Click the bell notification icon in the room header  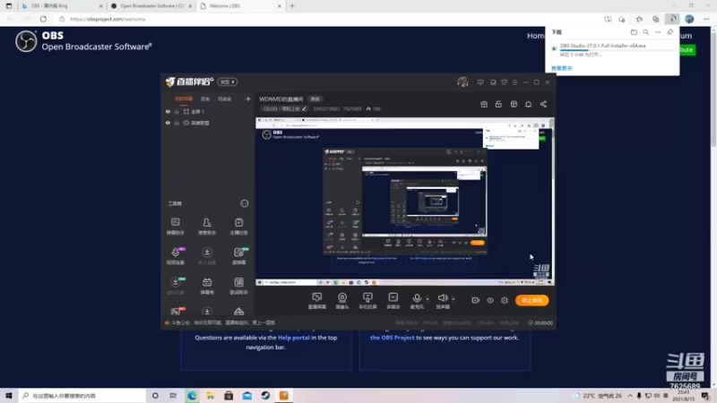click(x=528, y=104)
